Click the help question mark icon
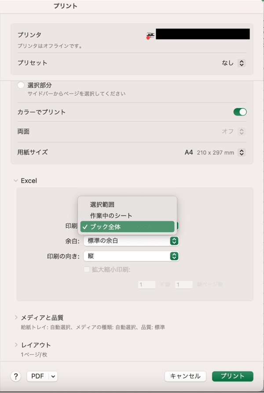 (16, 376)
